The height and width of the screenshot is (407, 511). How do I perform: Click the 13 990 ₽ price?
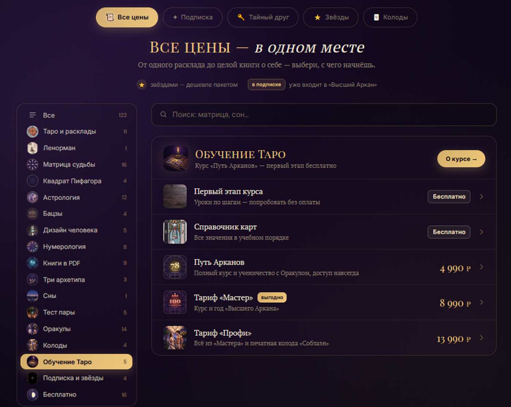[454, 339]
